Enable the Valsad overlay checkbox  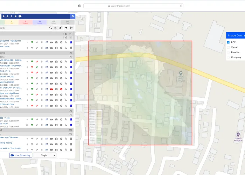point(228,47)
